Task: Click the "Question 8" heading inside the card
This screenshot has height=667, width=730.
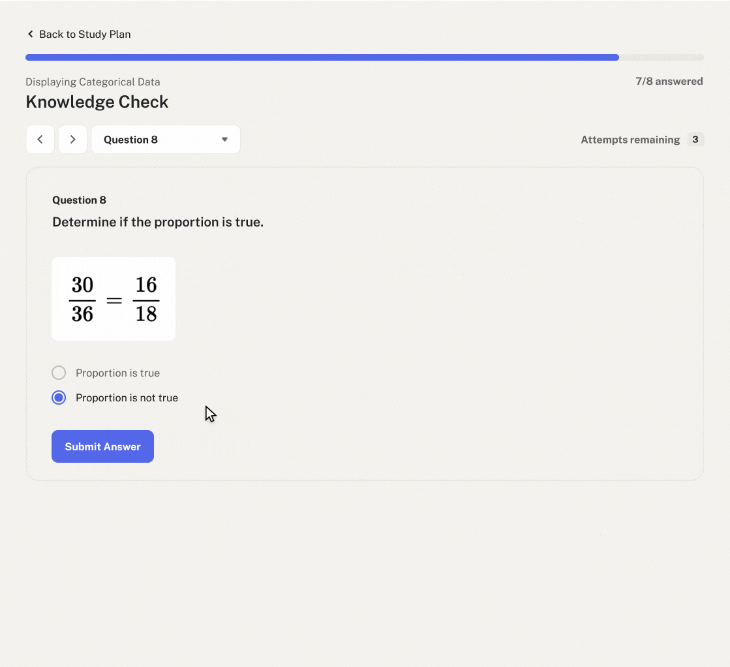Action: [79, 200]
